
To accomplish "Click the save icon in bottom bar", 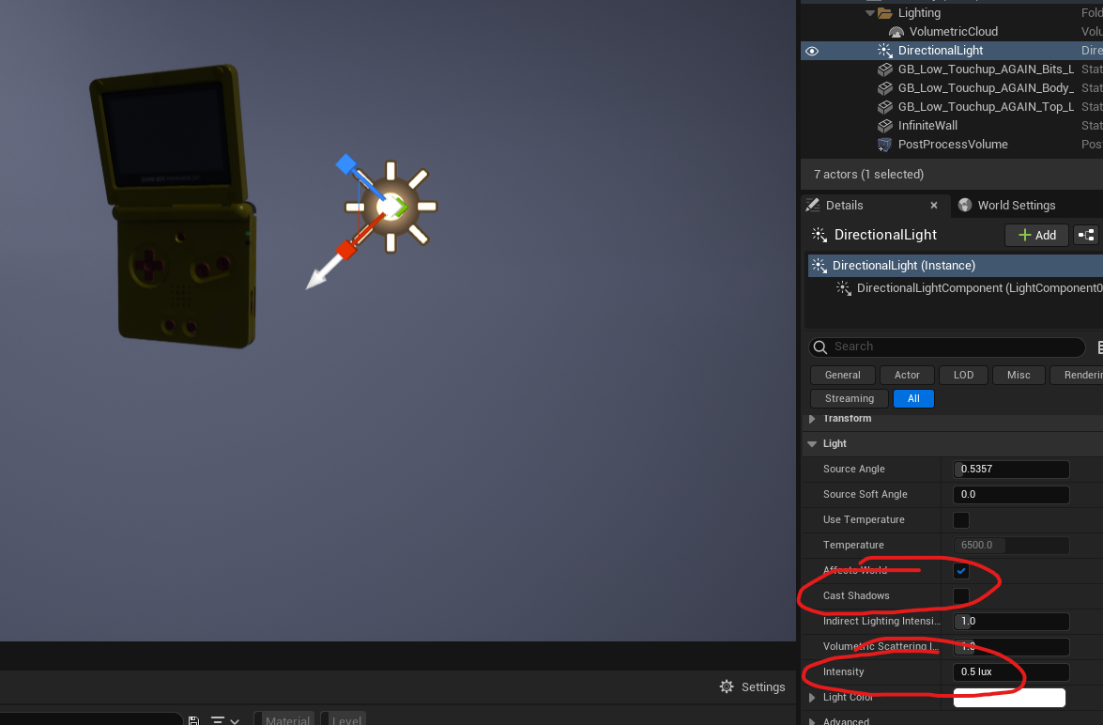I will (193, 720).
